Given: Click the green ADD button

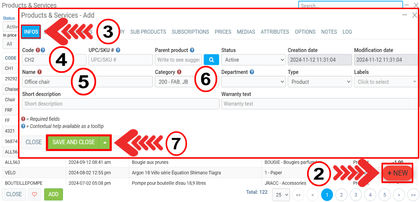Looking at the screenshot, I should (x=53, y=194).
